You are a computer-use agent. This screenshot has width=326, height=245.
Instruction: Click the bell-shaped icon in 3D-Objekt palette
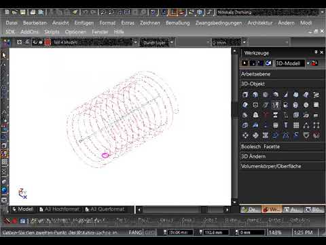coord(255,115)
